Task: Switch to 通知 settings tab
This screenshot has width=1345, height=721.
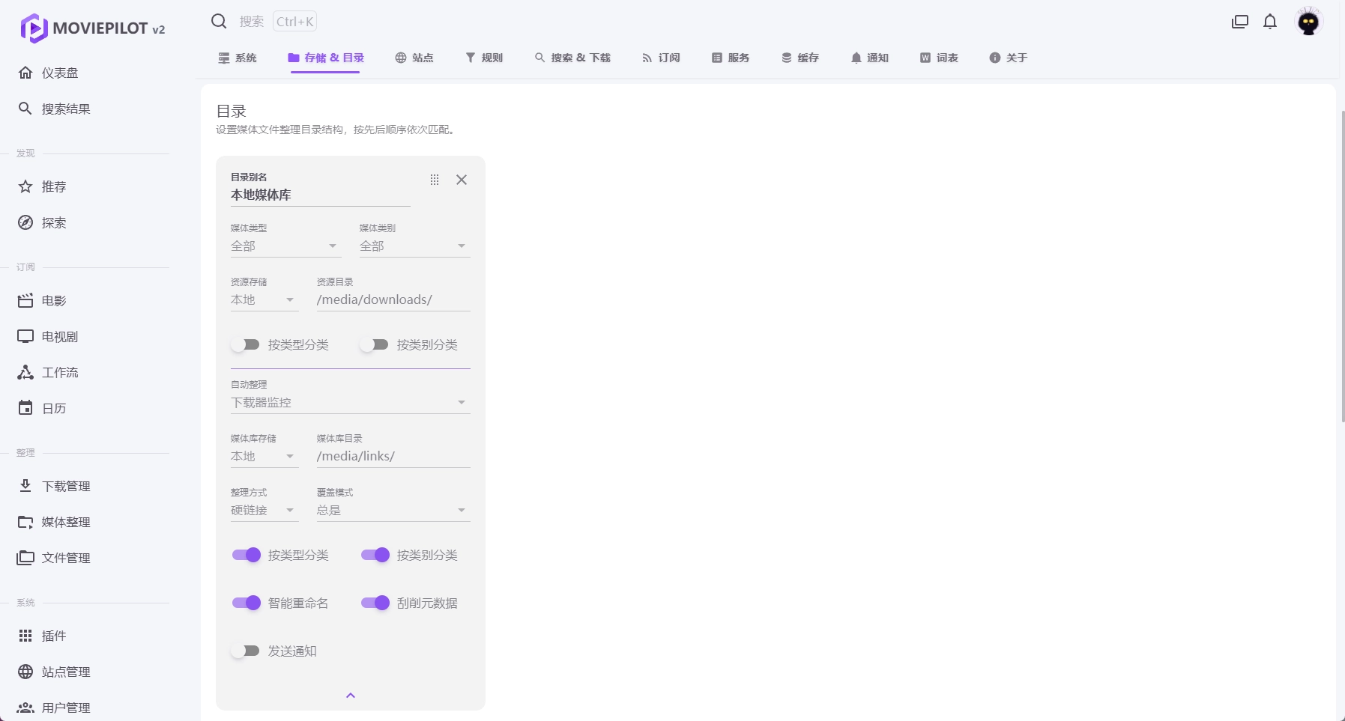Action: tap(870, 58)
